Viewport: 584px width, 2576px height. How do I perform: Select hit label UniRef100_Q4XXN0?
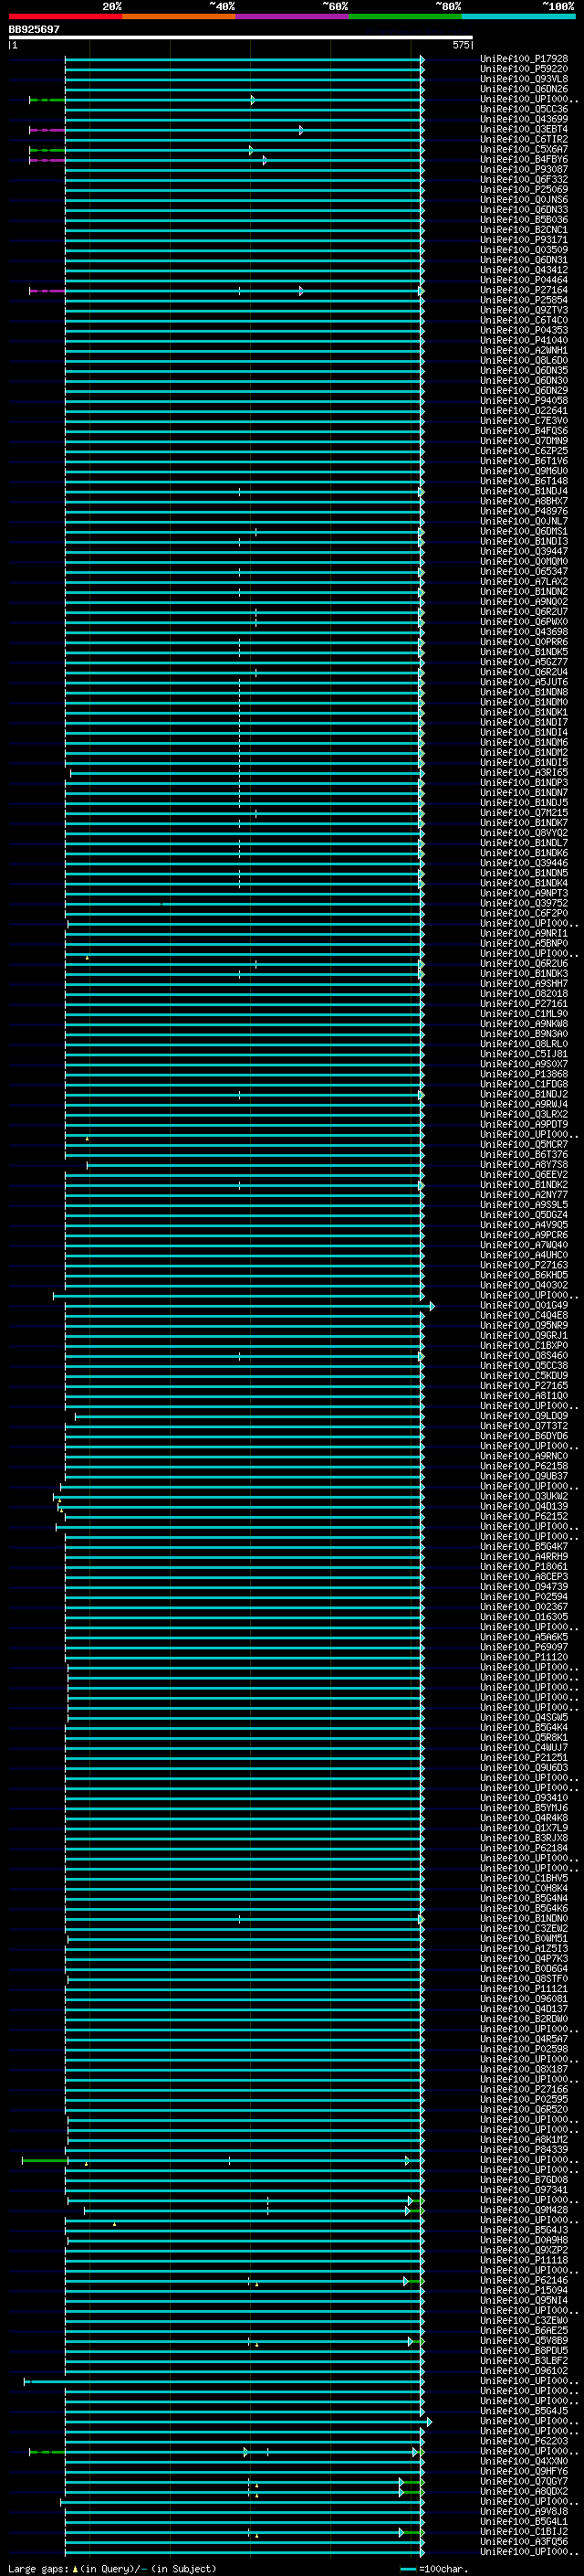(x=523, y=2461)
